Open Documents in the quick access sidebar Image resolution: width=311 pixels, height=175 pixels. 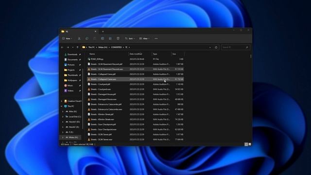72,59
